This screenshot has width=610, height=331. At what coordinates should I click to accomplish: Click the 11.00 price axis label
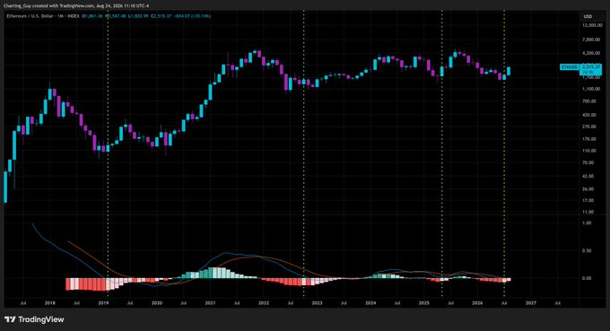(x=588, y=213)
